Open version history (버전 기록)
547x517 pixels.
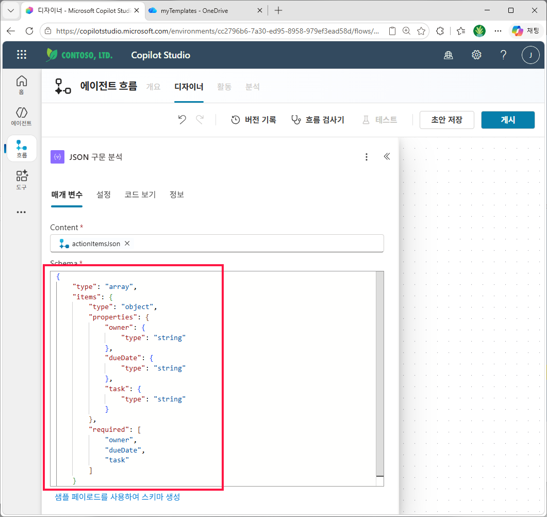pos(254,120)
